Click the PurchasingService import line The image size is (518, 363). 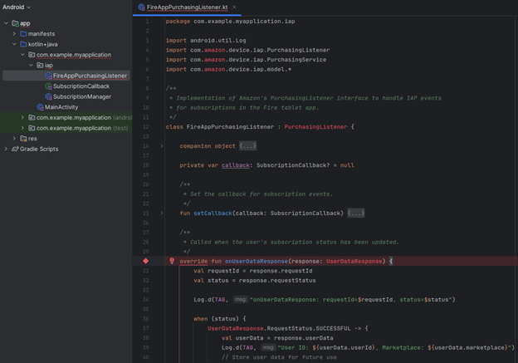(246, 60)
